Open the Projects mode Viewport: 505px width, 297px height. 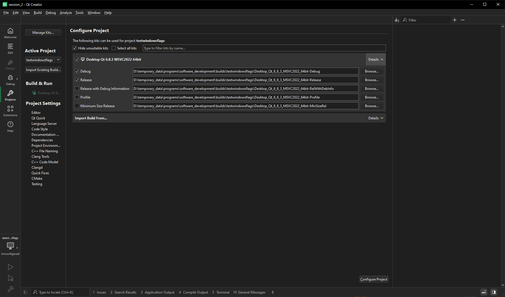10,96
